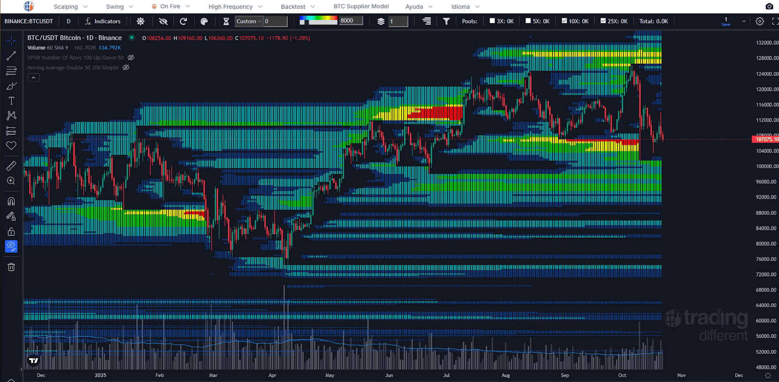Click the current price label 107075.10
This screenshot has width=779, height=382.
[766, 139]
